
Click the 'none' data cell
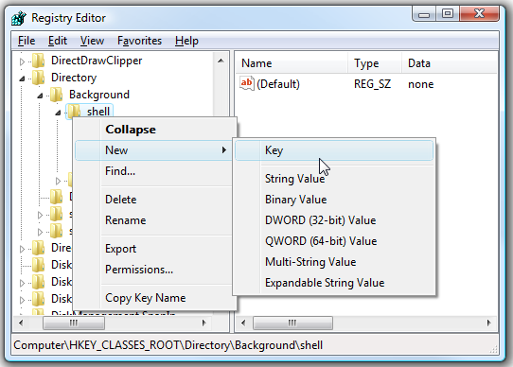point(421,84)
